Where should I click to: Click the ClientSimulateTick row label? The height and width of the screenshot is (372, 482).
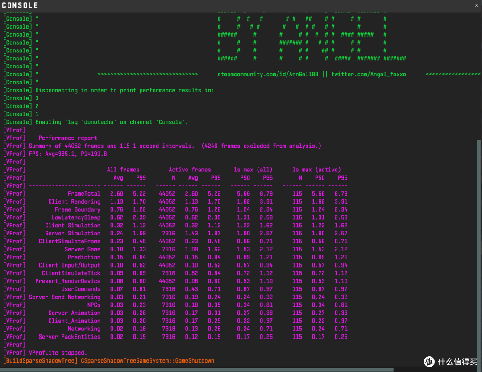click(x=71, y=273)
